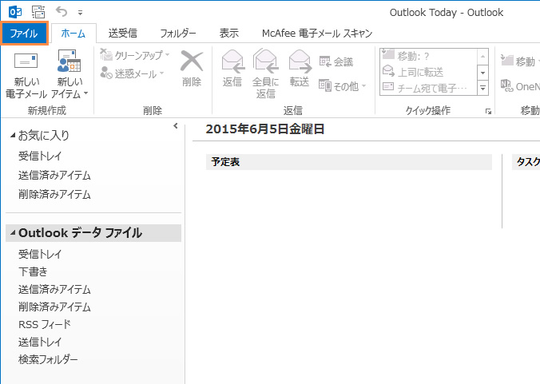Open the 下書き folder
Image resolution: width=540 pixels, height=384 pixels.
(x=33, y=271)
